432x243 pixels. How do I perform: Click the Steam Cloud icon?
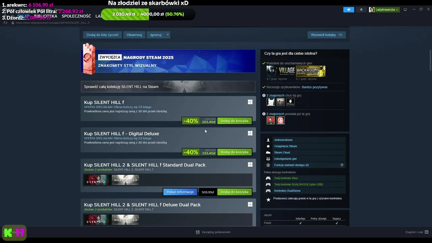[x=268, y=153]
